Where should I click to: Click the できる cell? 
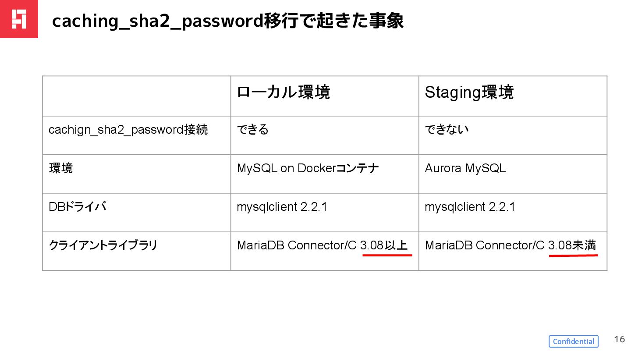pyautogui.click(x=253, y=130)
